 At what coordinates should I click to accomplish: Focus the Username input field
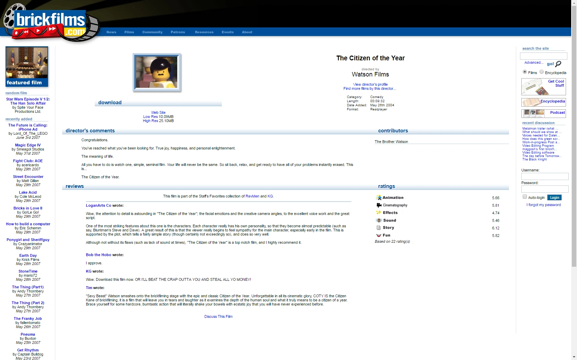[545, 176]
